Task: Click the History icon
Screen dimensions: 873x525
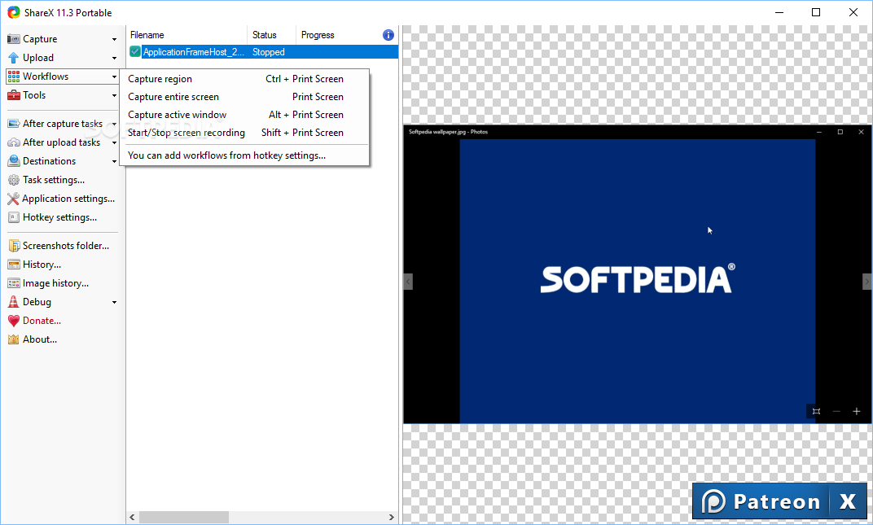Action: (13, 265)
